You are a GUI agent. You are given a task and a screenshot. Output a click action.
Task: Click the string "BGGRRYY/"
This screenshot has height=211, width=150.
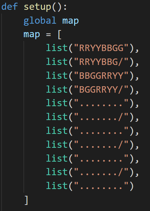click(x=101, y=89)
